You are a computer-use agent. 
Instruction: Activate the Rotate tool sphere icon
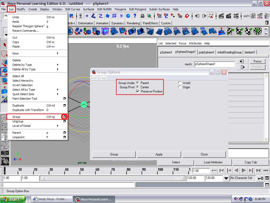point(4,71)
